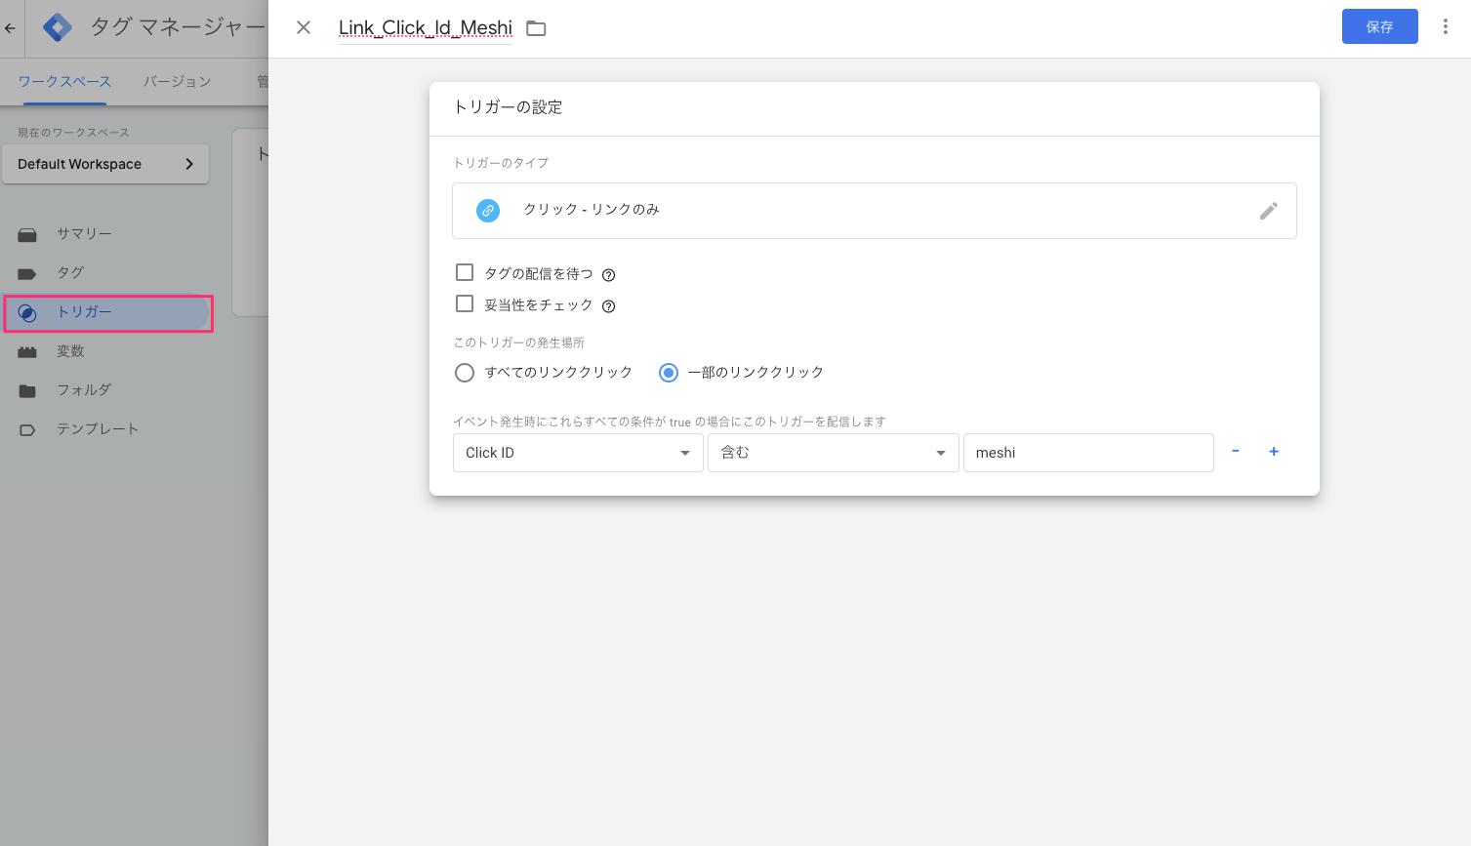Add a new condition with the plus button
The image size is (1471, 846).
(1274, 452)
